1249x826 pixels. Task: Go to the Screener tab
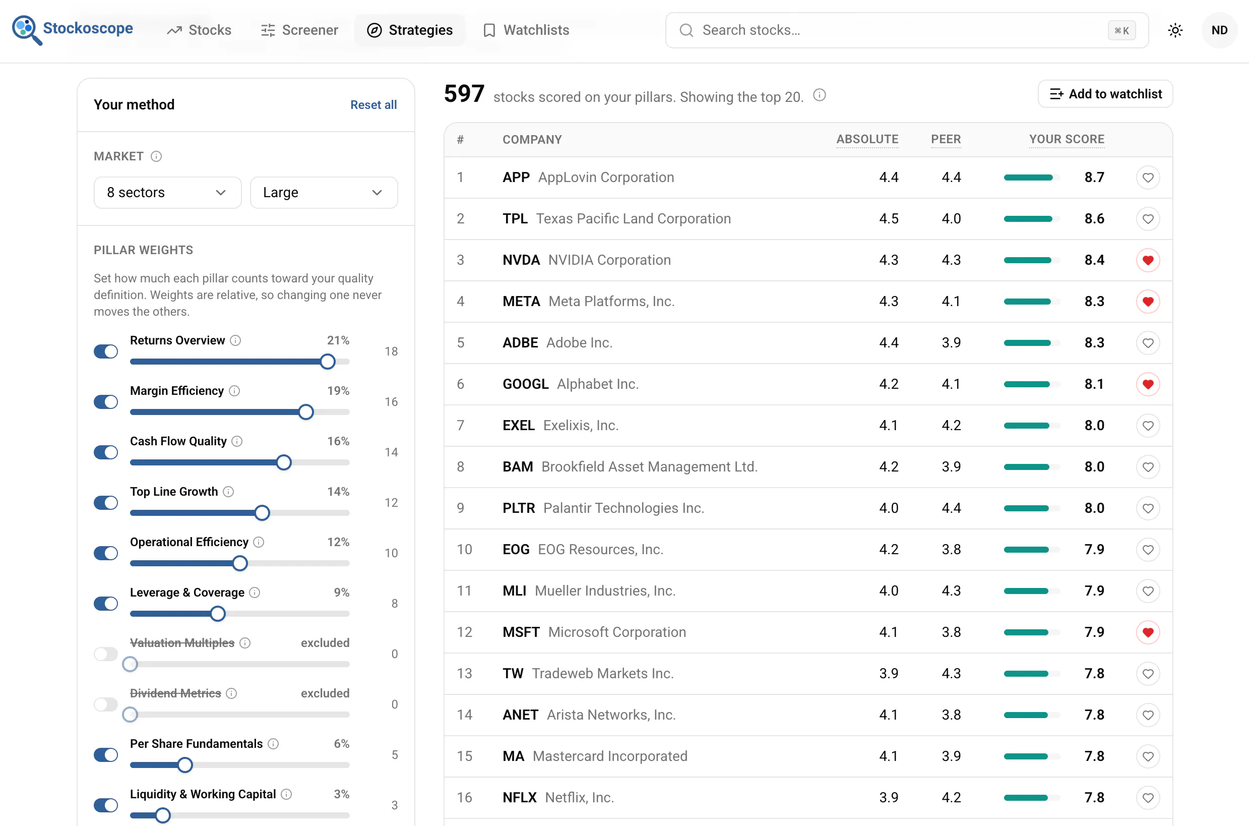299,30
